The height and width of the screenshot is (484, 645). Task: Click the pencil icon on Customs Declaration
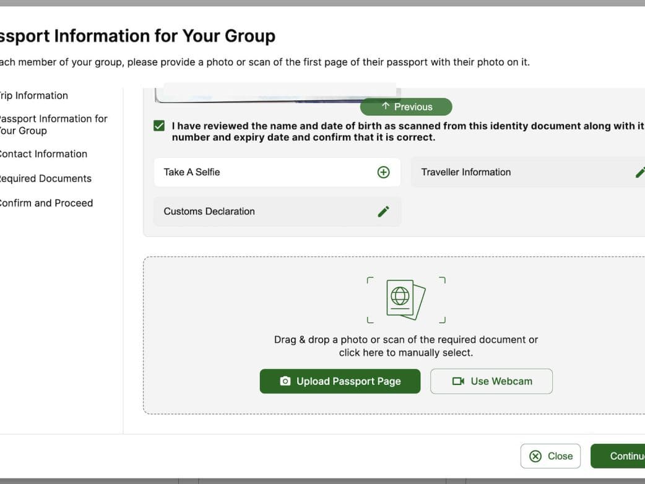383,212
